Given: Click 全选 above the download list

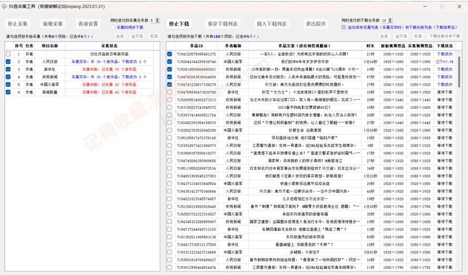Looking at the screenshot, I should (x=384, y=36).
